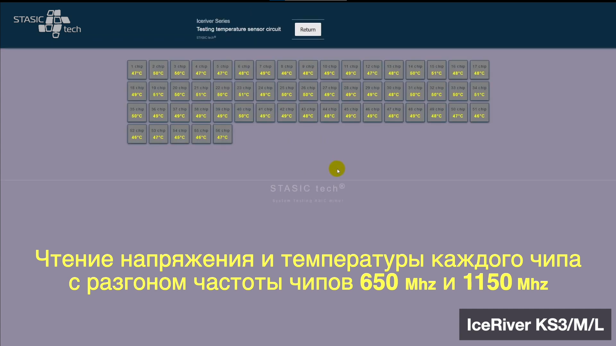Click the 'Iceriver Series' label
Screen dimensions: 616x346
click(213, 21)
